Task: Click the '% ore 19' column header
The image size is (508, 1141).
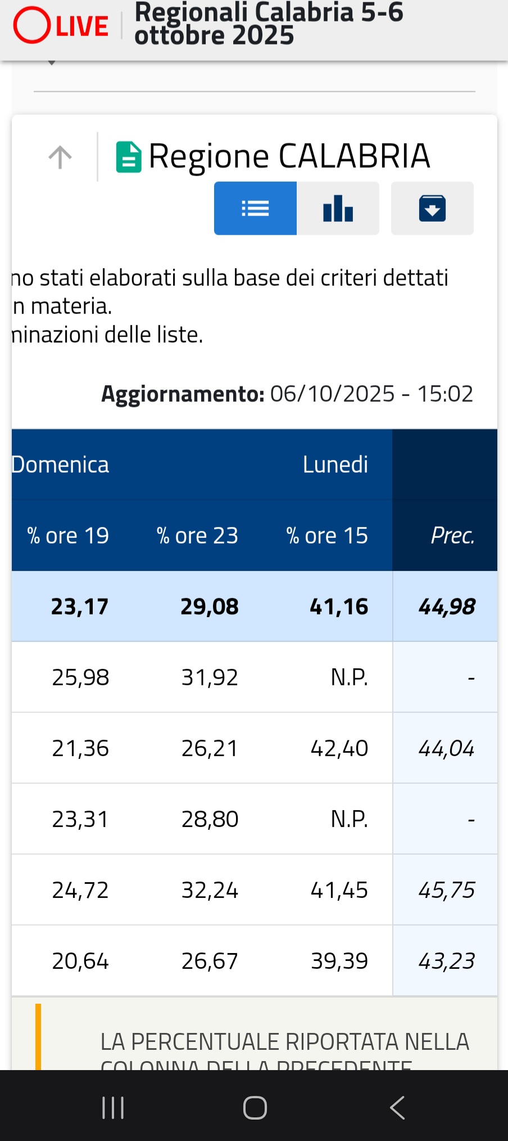Action: [x=68, y=536]
